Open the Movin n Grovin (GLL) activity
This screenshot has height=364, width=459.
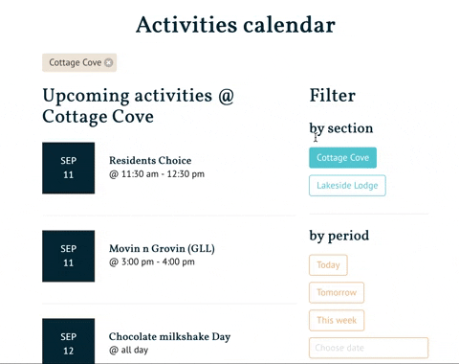point(162,248)
